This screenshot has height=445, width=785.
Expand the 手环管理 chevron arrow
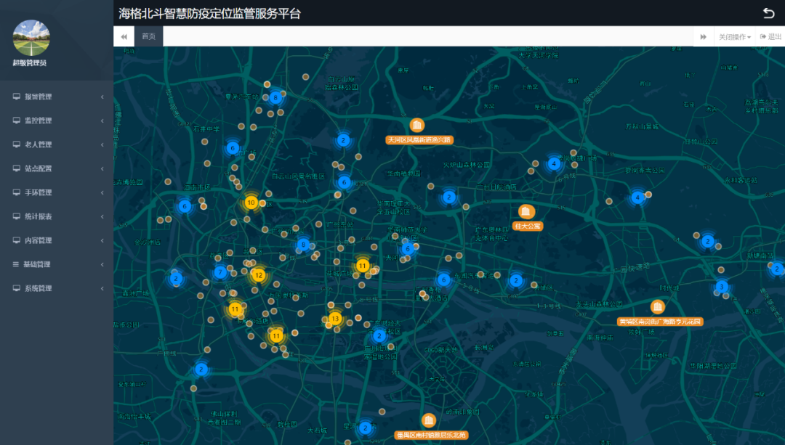(x=102, y=192)
